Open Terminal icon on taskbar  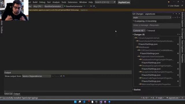click(x=97, y=102)
